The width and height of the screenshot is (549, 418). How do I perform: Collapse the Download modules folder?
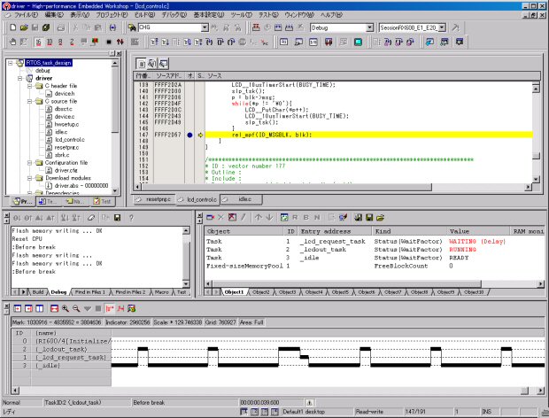click(30, 178)
